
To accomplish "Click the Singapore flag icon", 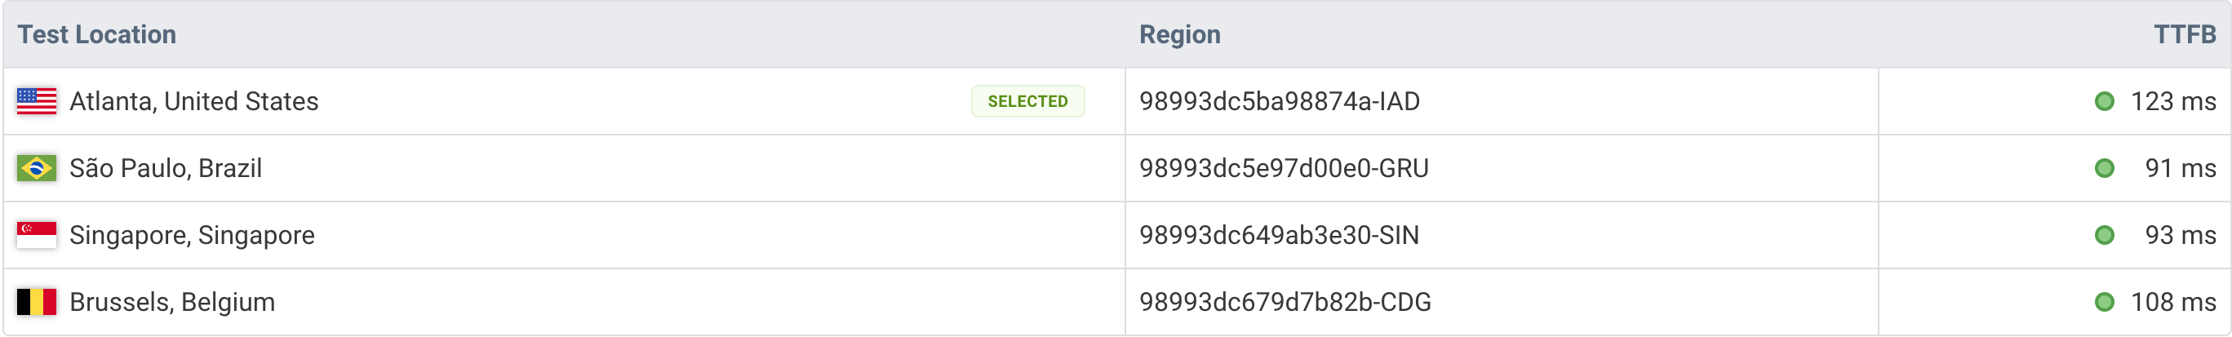I will pos(37,235).
